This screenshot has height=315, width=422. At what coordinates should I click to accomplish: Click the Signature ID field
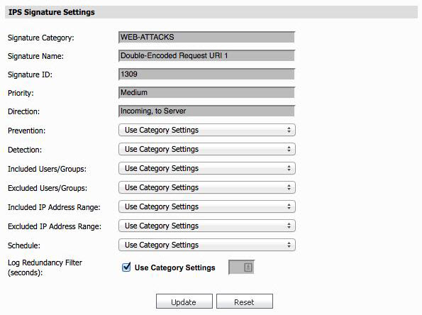pyautogui.click(x=206, y=74)
